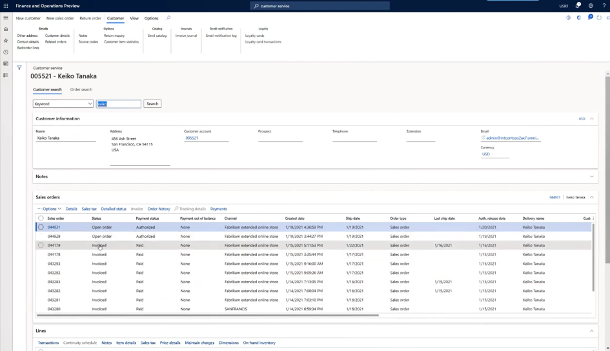Screen dimensions: 610x351
Task: Select the row radio for order 044179
Action: (41, 245)
